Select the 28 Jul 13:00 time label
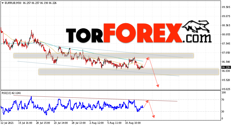Image resolution: width=232 pixels, height=126 pixels. coord(78,123)
